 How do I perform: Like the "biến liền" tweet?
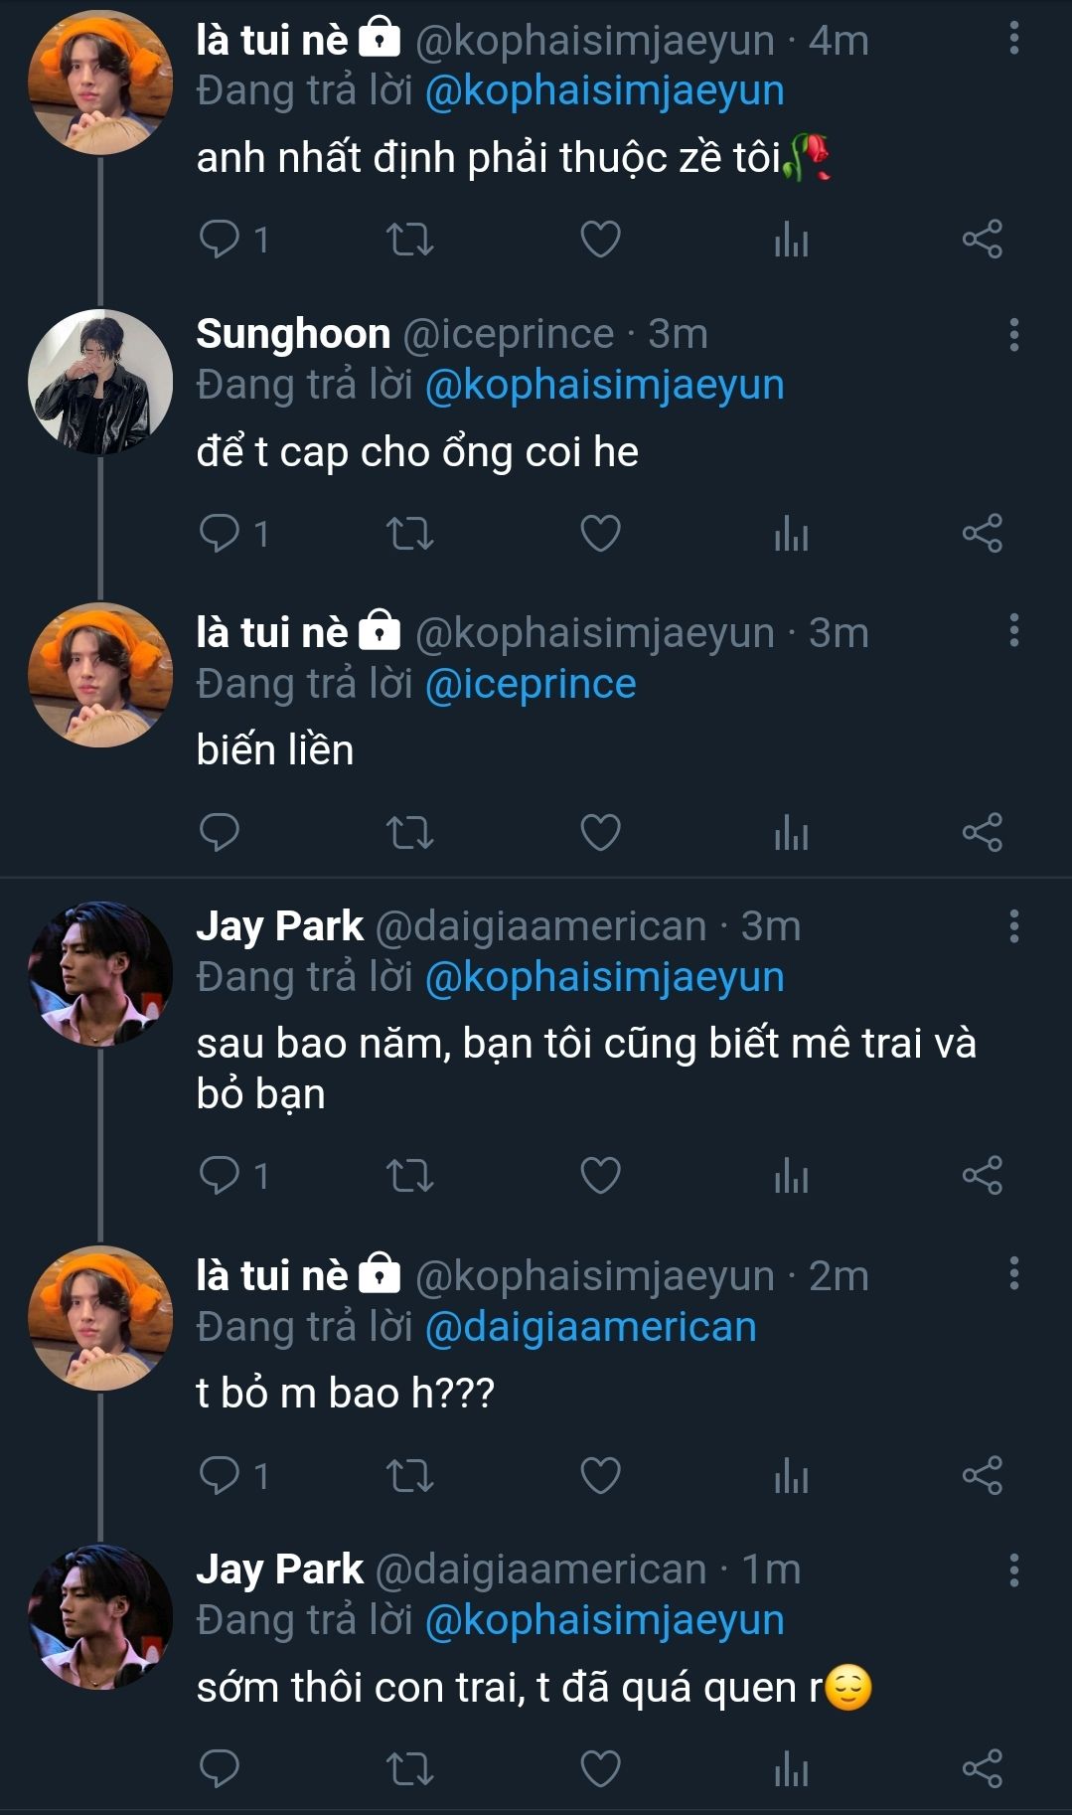pos(600,832)
